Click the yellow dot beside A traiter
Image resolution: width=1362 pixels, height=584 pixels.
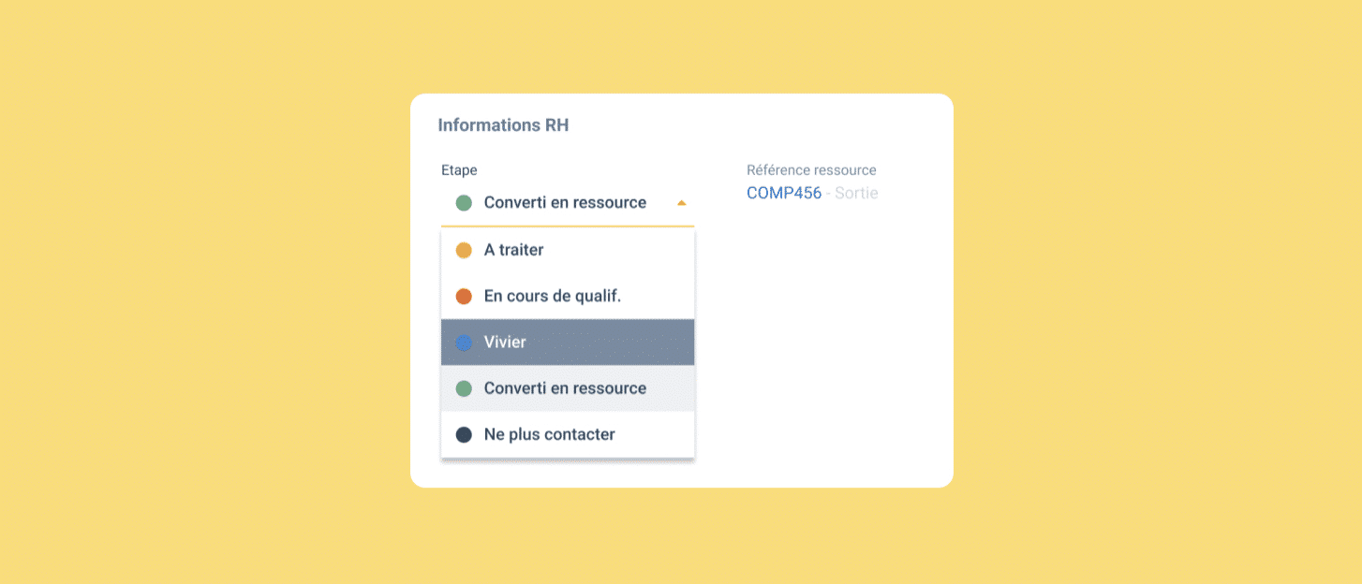point(463,250)
